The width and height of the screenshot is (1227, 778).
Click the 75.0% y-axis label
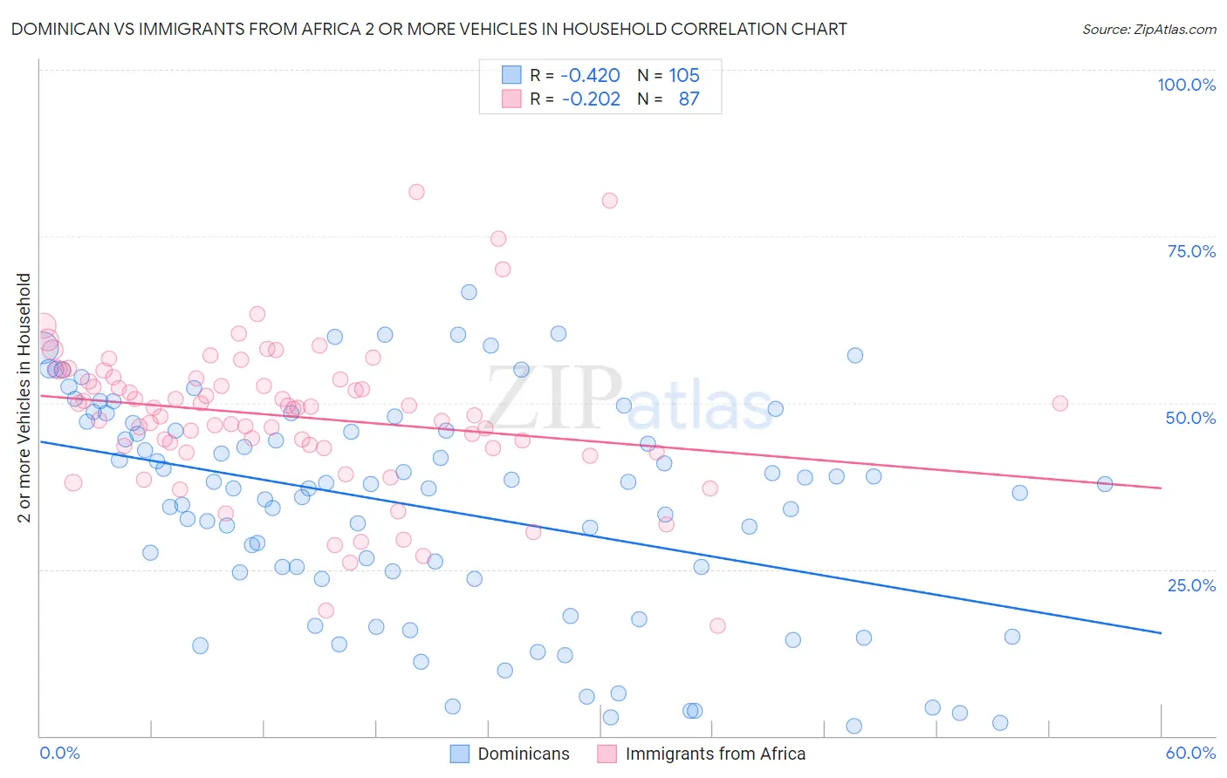coord(1192,251)
